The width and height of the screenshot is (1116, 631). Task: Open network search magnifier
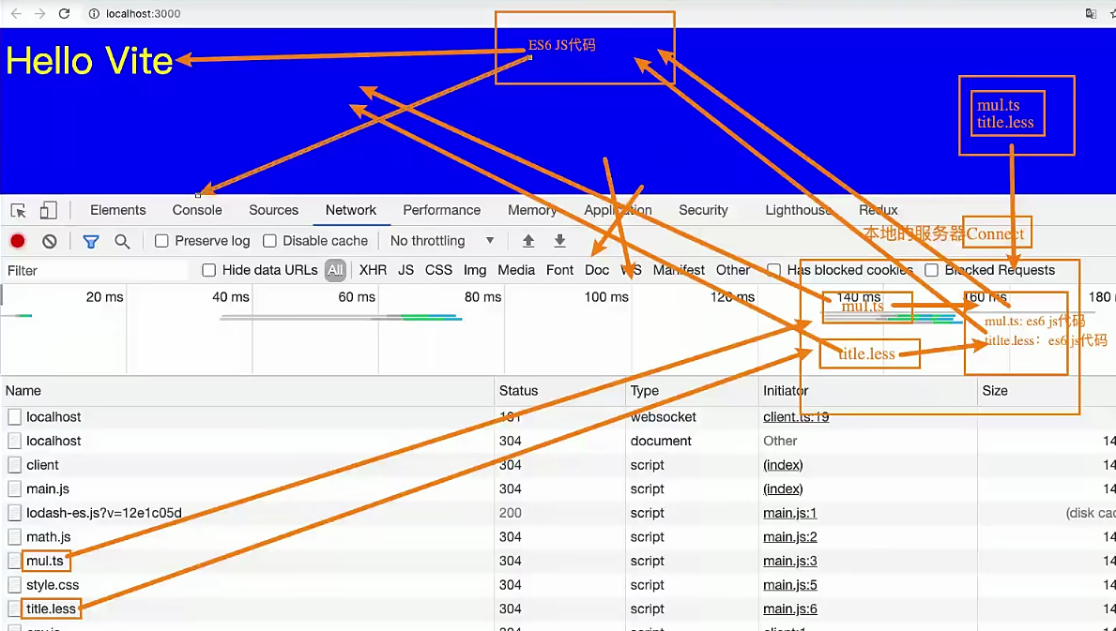coord(122,241)
